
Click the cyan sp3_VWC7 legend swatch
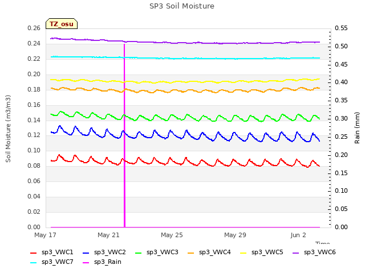click(x=34, y=263)
